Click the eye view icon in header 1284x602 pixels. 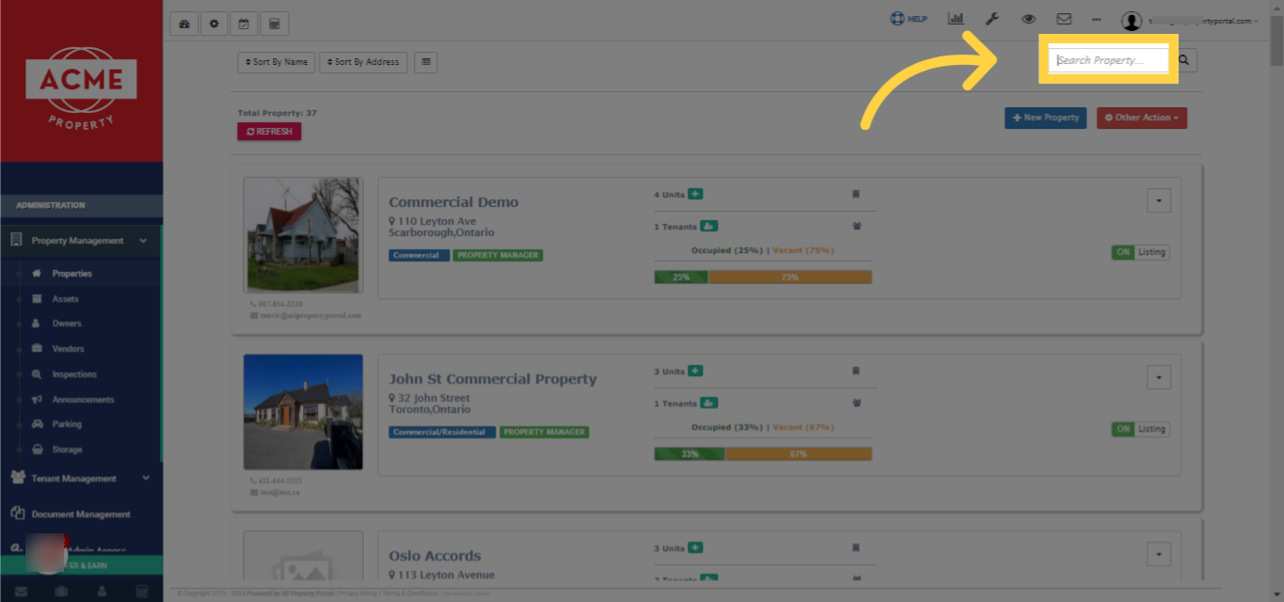1028,19
